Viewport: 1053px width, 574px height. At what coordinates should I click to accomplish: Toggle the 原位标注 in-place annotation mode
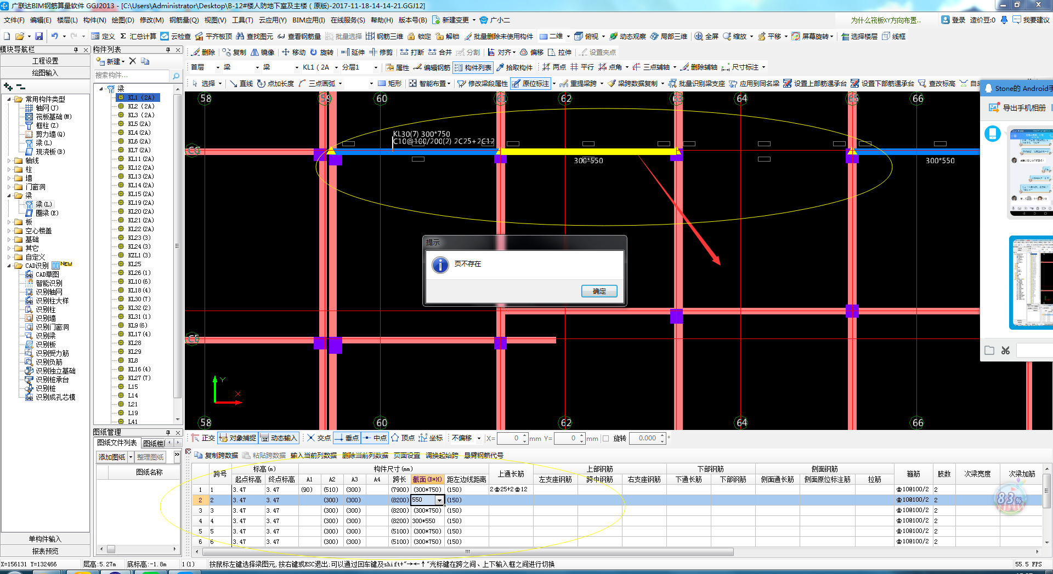point(530,83)
